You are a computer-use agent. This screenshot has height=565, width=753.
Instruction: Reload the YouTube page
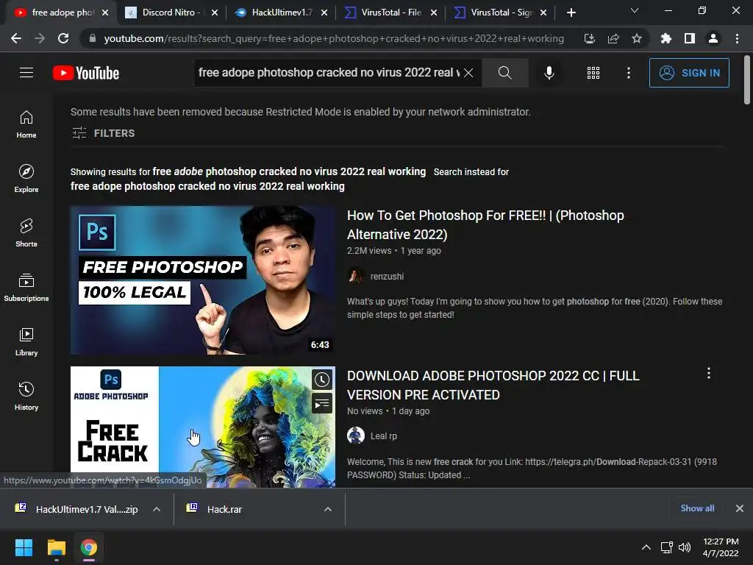click(63, 38)
